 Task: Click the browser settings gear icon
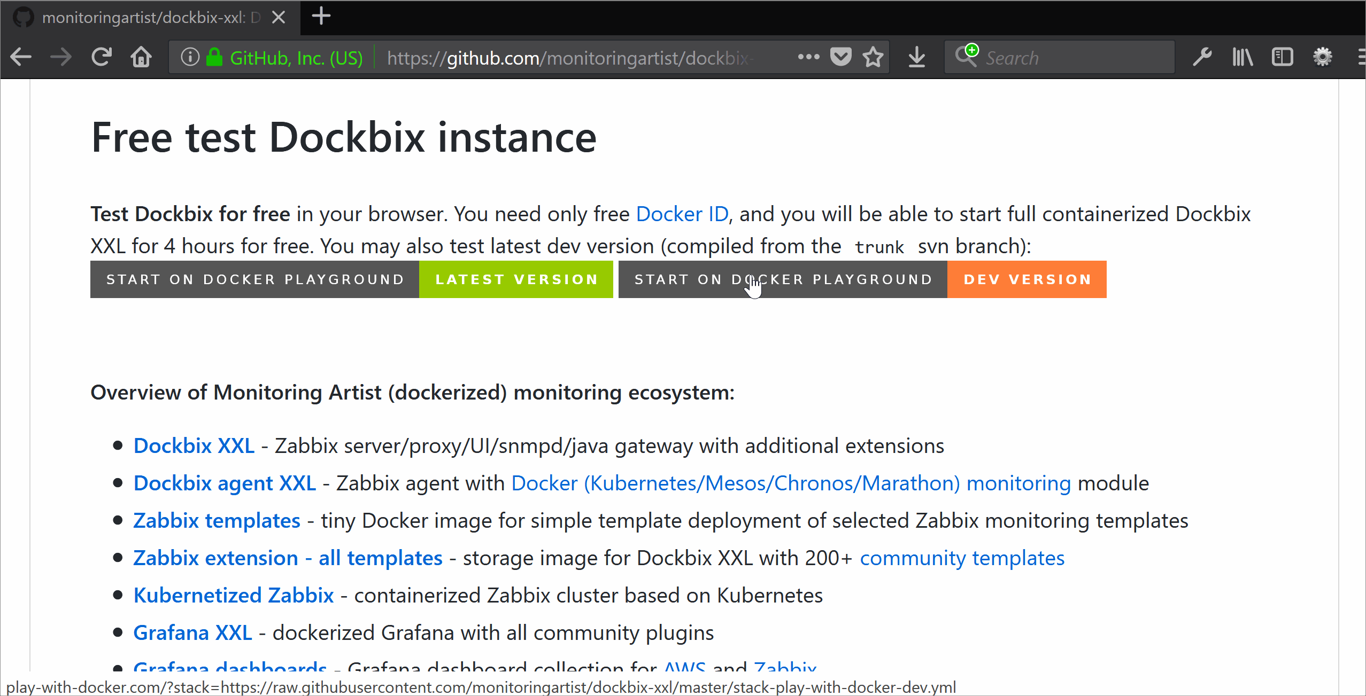(1324, 58)
